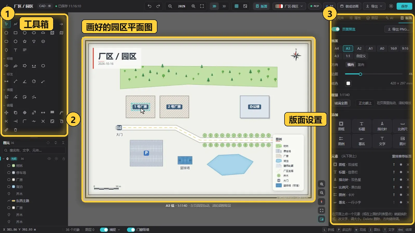The height and width of the screenshot is (233, 415).
Task: Select the text T tool in toolbox
Action: [16, 50]
